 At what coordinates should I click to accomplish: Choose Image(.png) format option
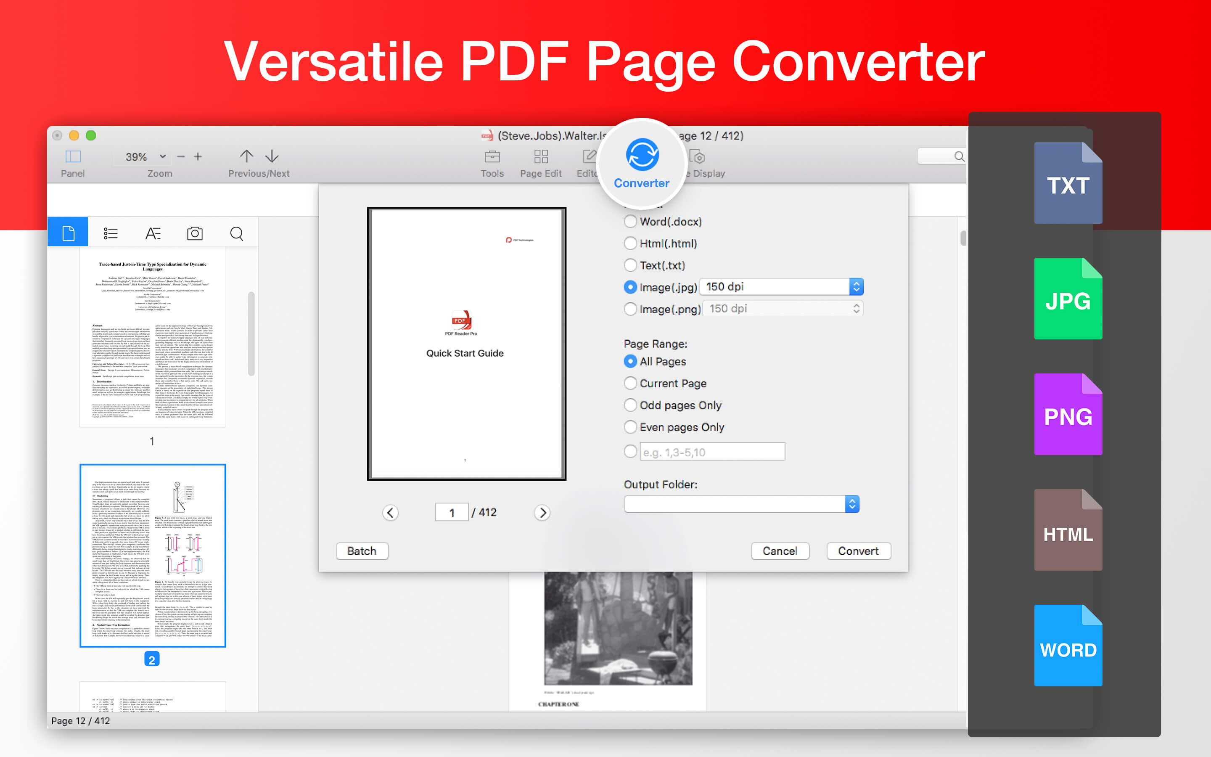coord(631,309)
